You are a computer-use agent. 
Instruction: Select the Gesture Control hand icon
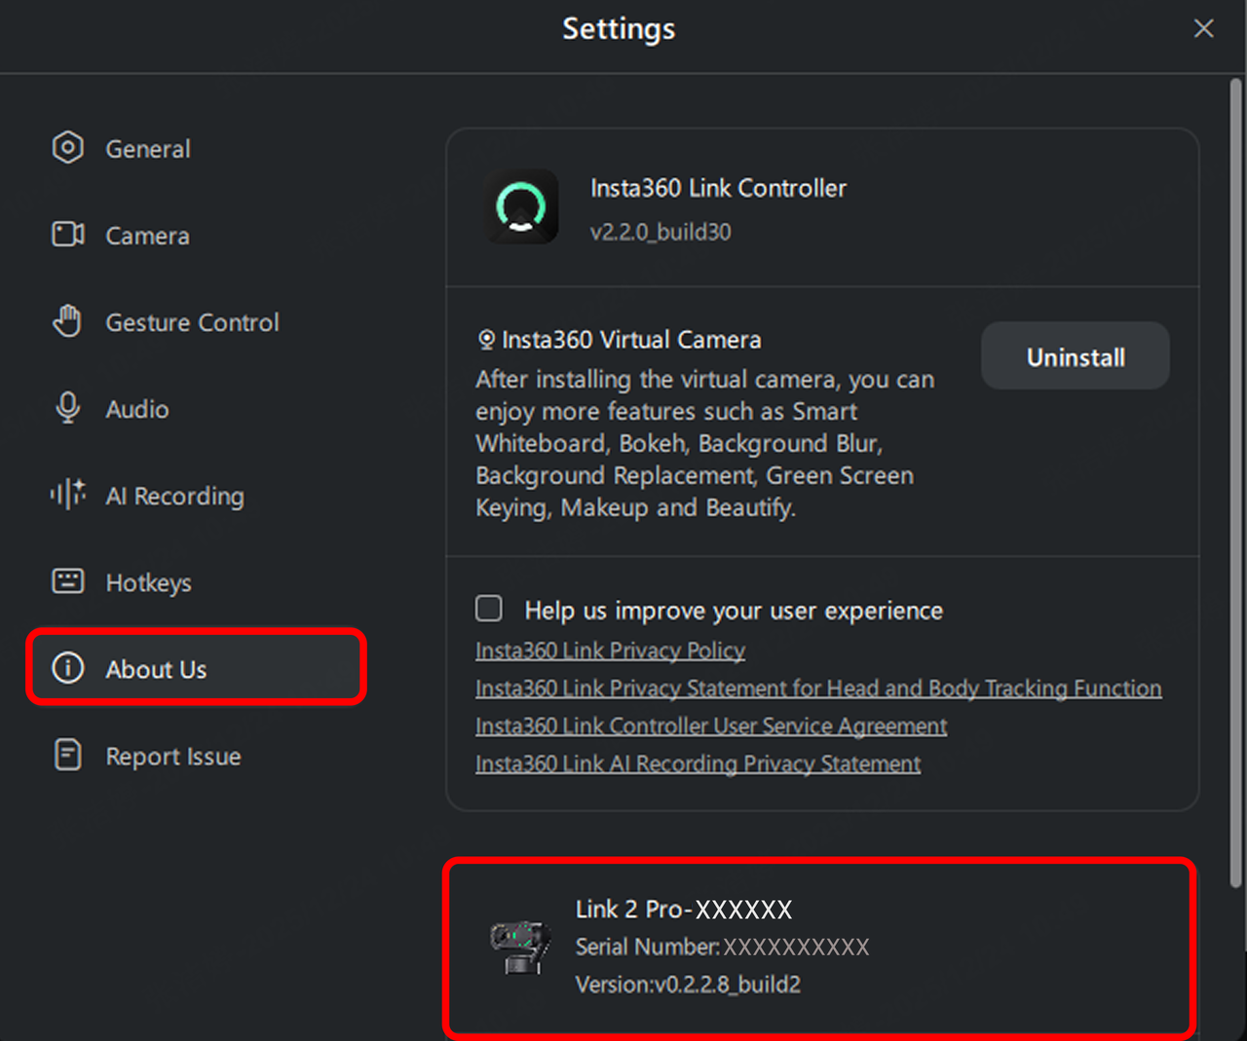pos(67,321)
